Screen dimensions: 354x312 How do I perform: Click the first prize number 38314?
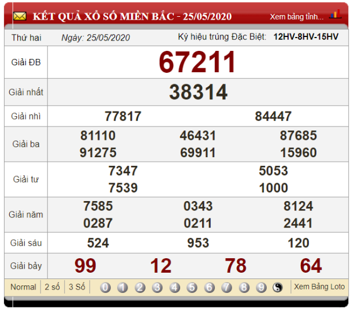point(198,92)
